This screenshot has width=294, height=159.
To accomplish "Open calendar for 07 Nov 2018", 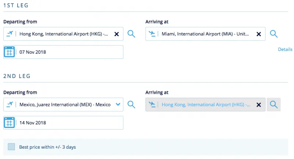I will (9, 52).
